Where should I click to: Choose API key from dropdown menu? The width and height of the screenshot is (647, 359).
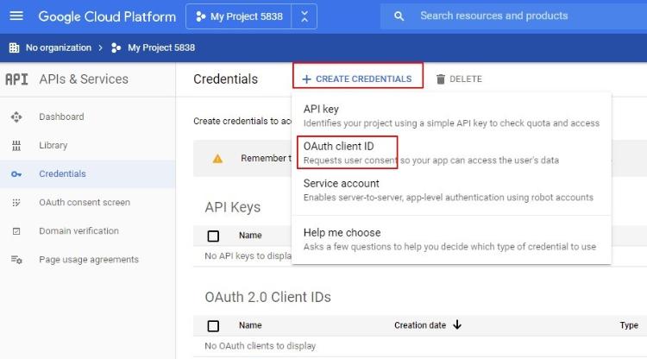(451, 116)
